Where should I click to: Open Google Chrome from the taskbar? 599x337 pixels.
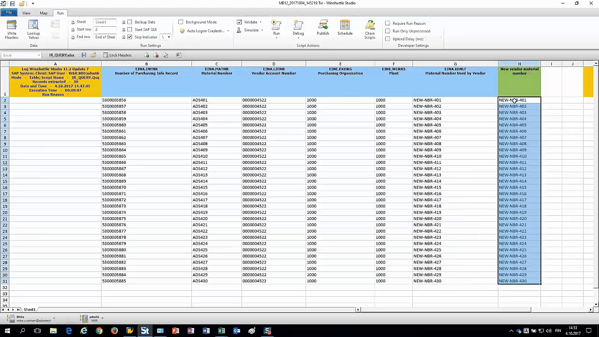tap(99, 331)
